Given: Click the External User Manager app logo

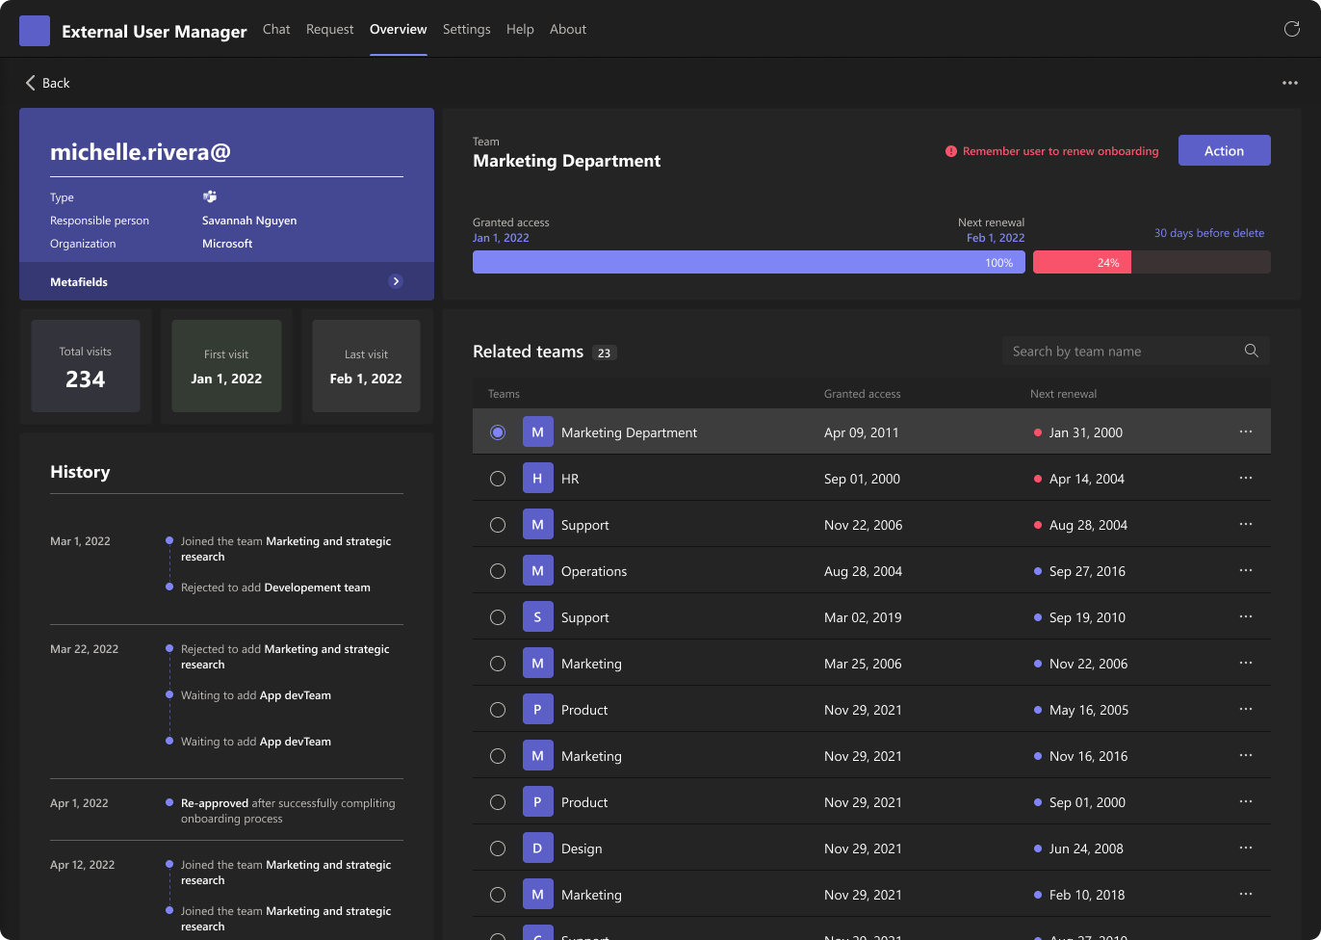Looking at the screenshot, I should pyautogui.click(x=35, y=31).
